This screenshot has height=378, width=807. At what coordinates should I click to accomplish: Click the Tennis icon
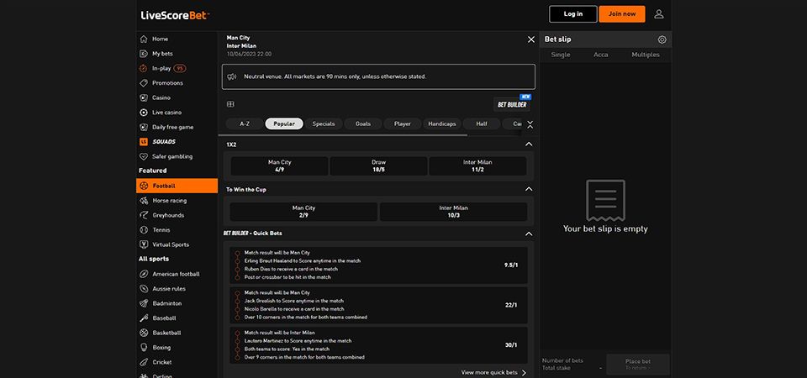tap(144, 230)
